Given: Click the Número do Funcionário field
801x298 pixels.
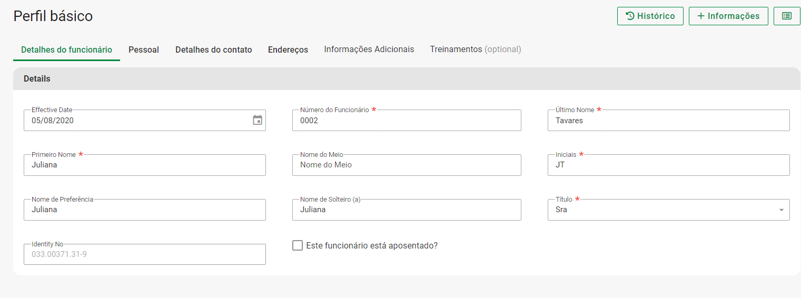Looking at the screenshot, I should click(406, 121).
